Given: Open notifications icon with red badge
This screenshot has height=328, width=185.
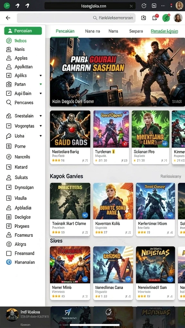Looking at the screenshot, I should pos(155,18).
